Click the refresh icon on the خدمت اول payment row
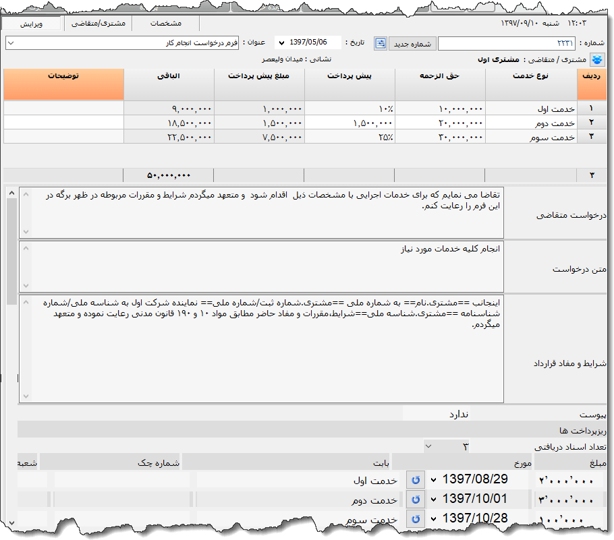Viewport: 614px width, 540px height. [x=416, y=480]
